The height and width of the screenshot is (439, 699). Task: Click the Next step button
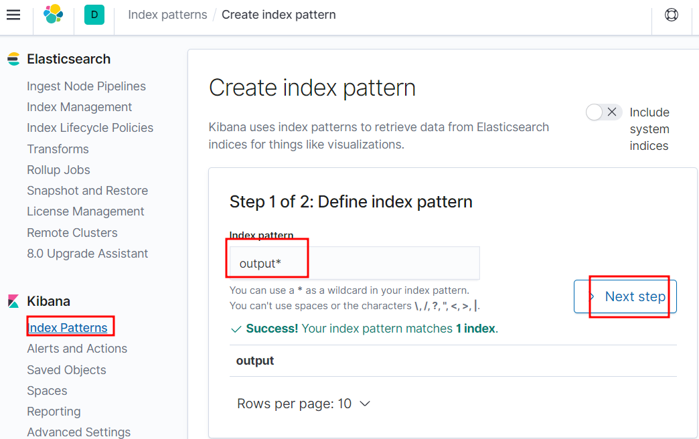click(625, 296)
